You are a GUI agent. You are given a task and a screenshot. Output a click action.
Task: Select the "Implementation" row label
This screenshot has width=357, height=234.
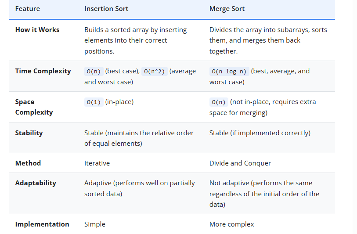(42, 224)
